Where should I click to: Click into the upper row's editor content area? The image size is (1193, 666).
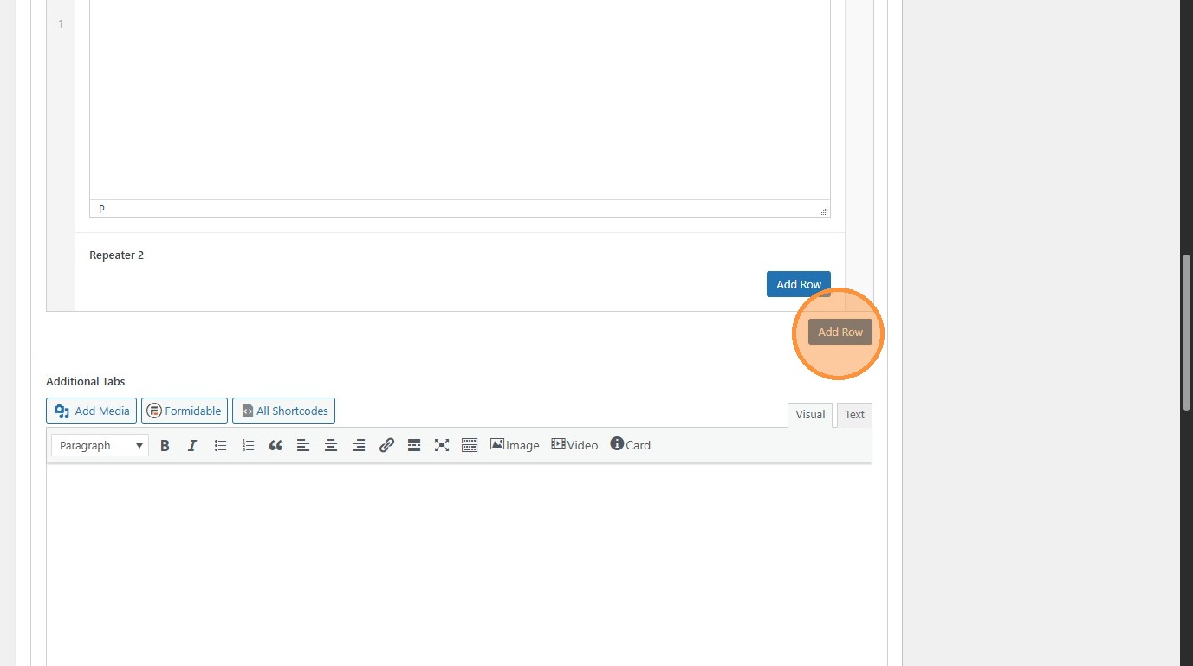point(460,100)
